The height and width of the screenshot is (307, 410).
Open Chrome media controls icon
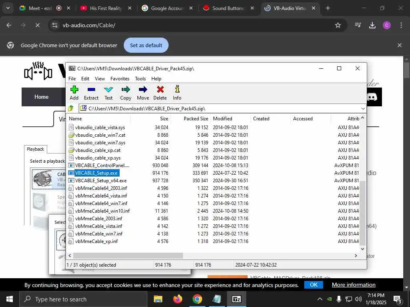pos(358,25)
